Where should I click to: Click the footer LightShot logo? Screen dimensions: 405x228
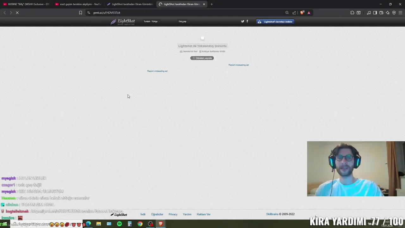click(119, 214)
